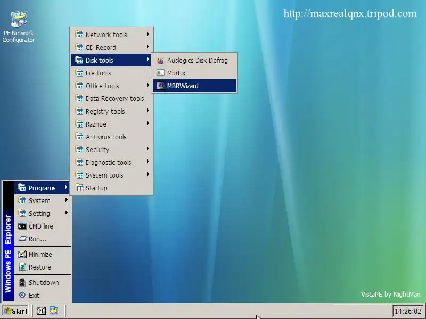This screenshot has height=319, width=426.
Task: Click the Auslogics Disk Defrag icon
Action: (160, 61)
